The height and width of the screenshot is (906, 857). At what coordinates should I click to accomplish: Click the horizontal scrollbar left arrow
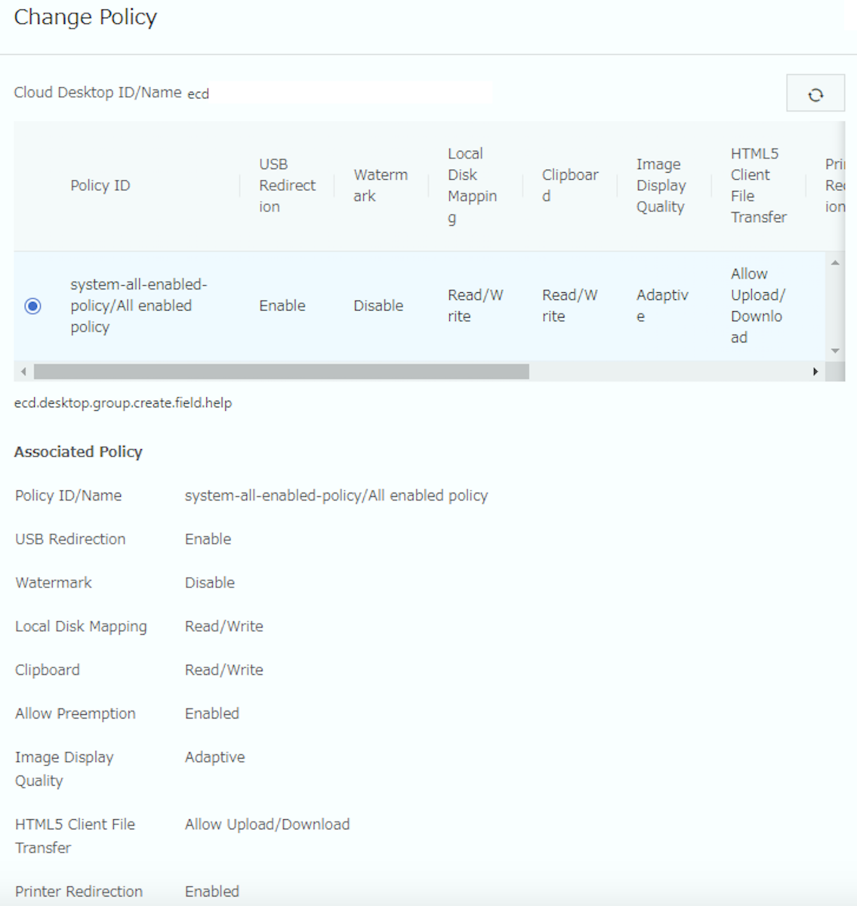(x=23, y=371)
